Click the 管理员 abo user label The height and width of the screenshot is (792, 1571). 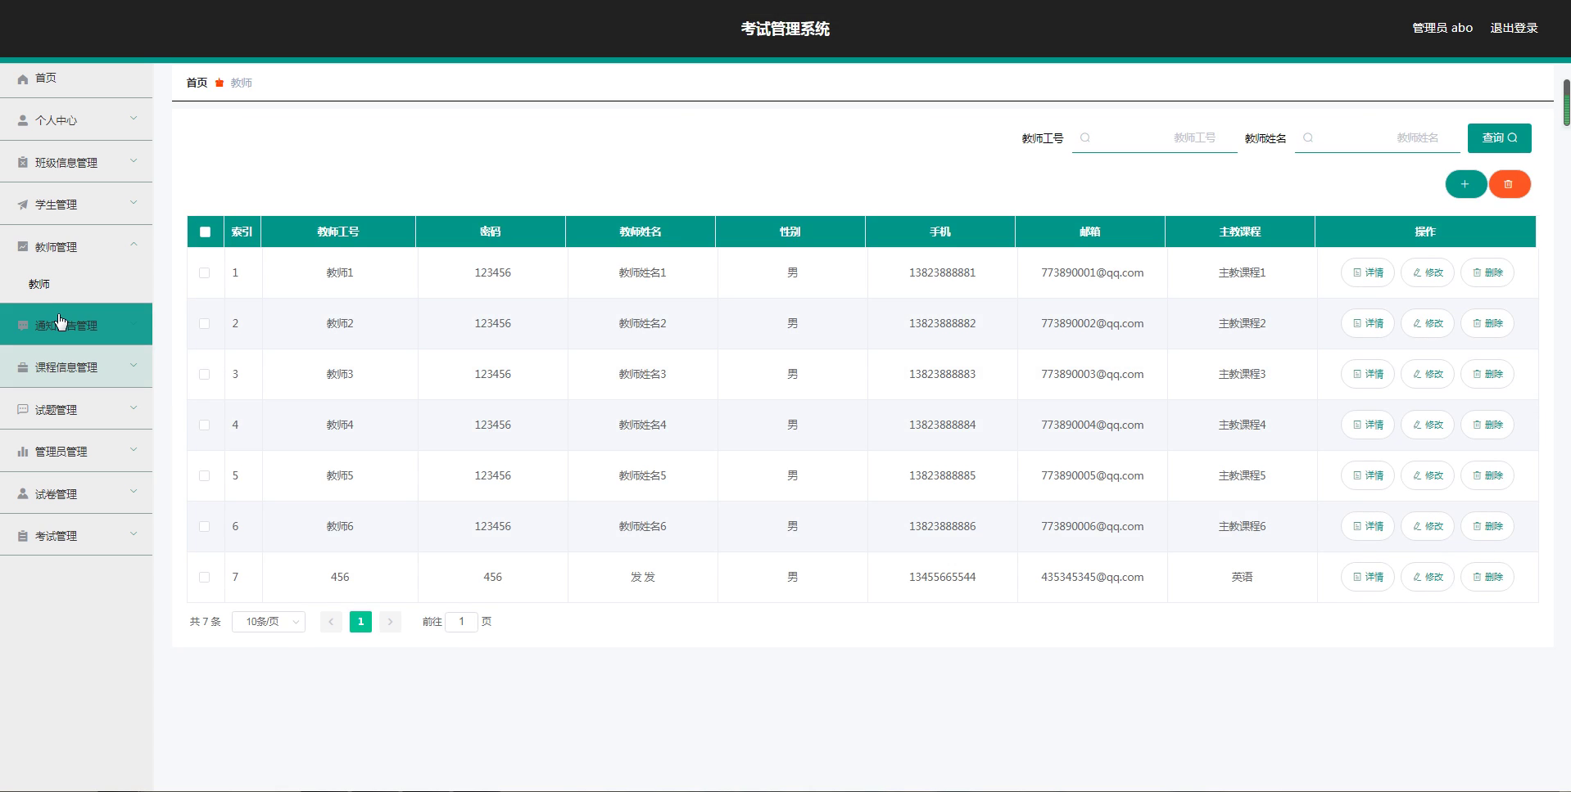pos(1442,28)
